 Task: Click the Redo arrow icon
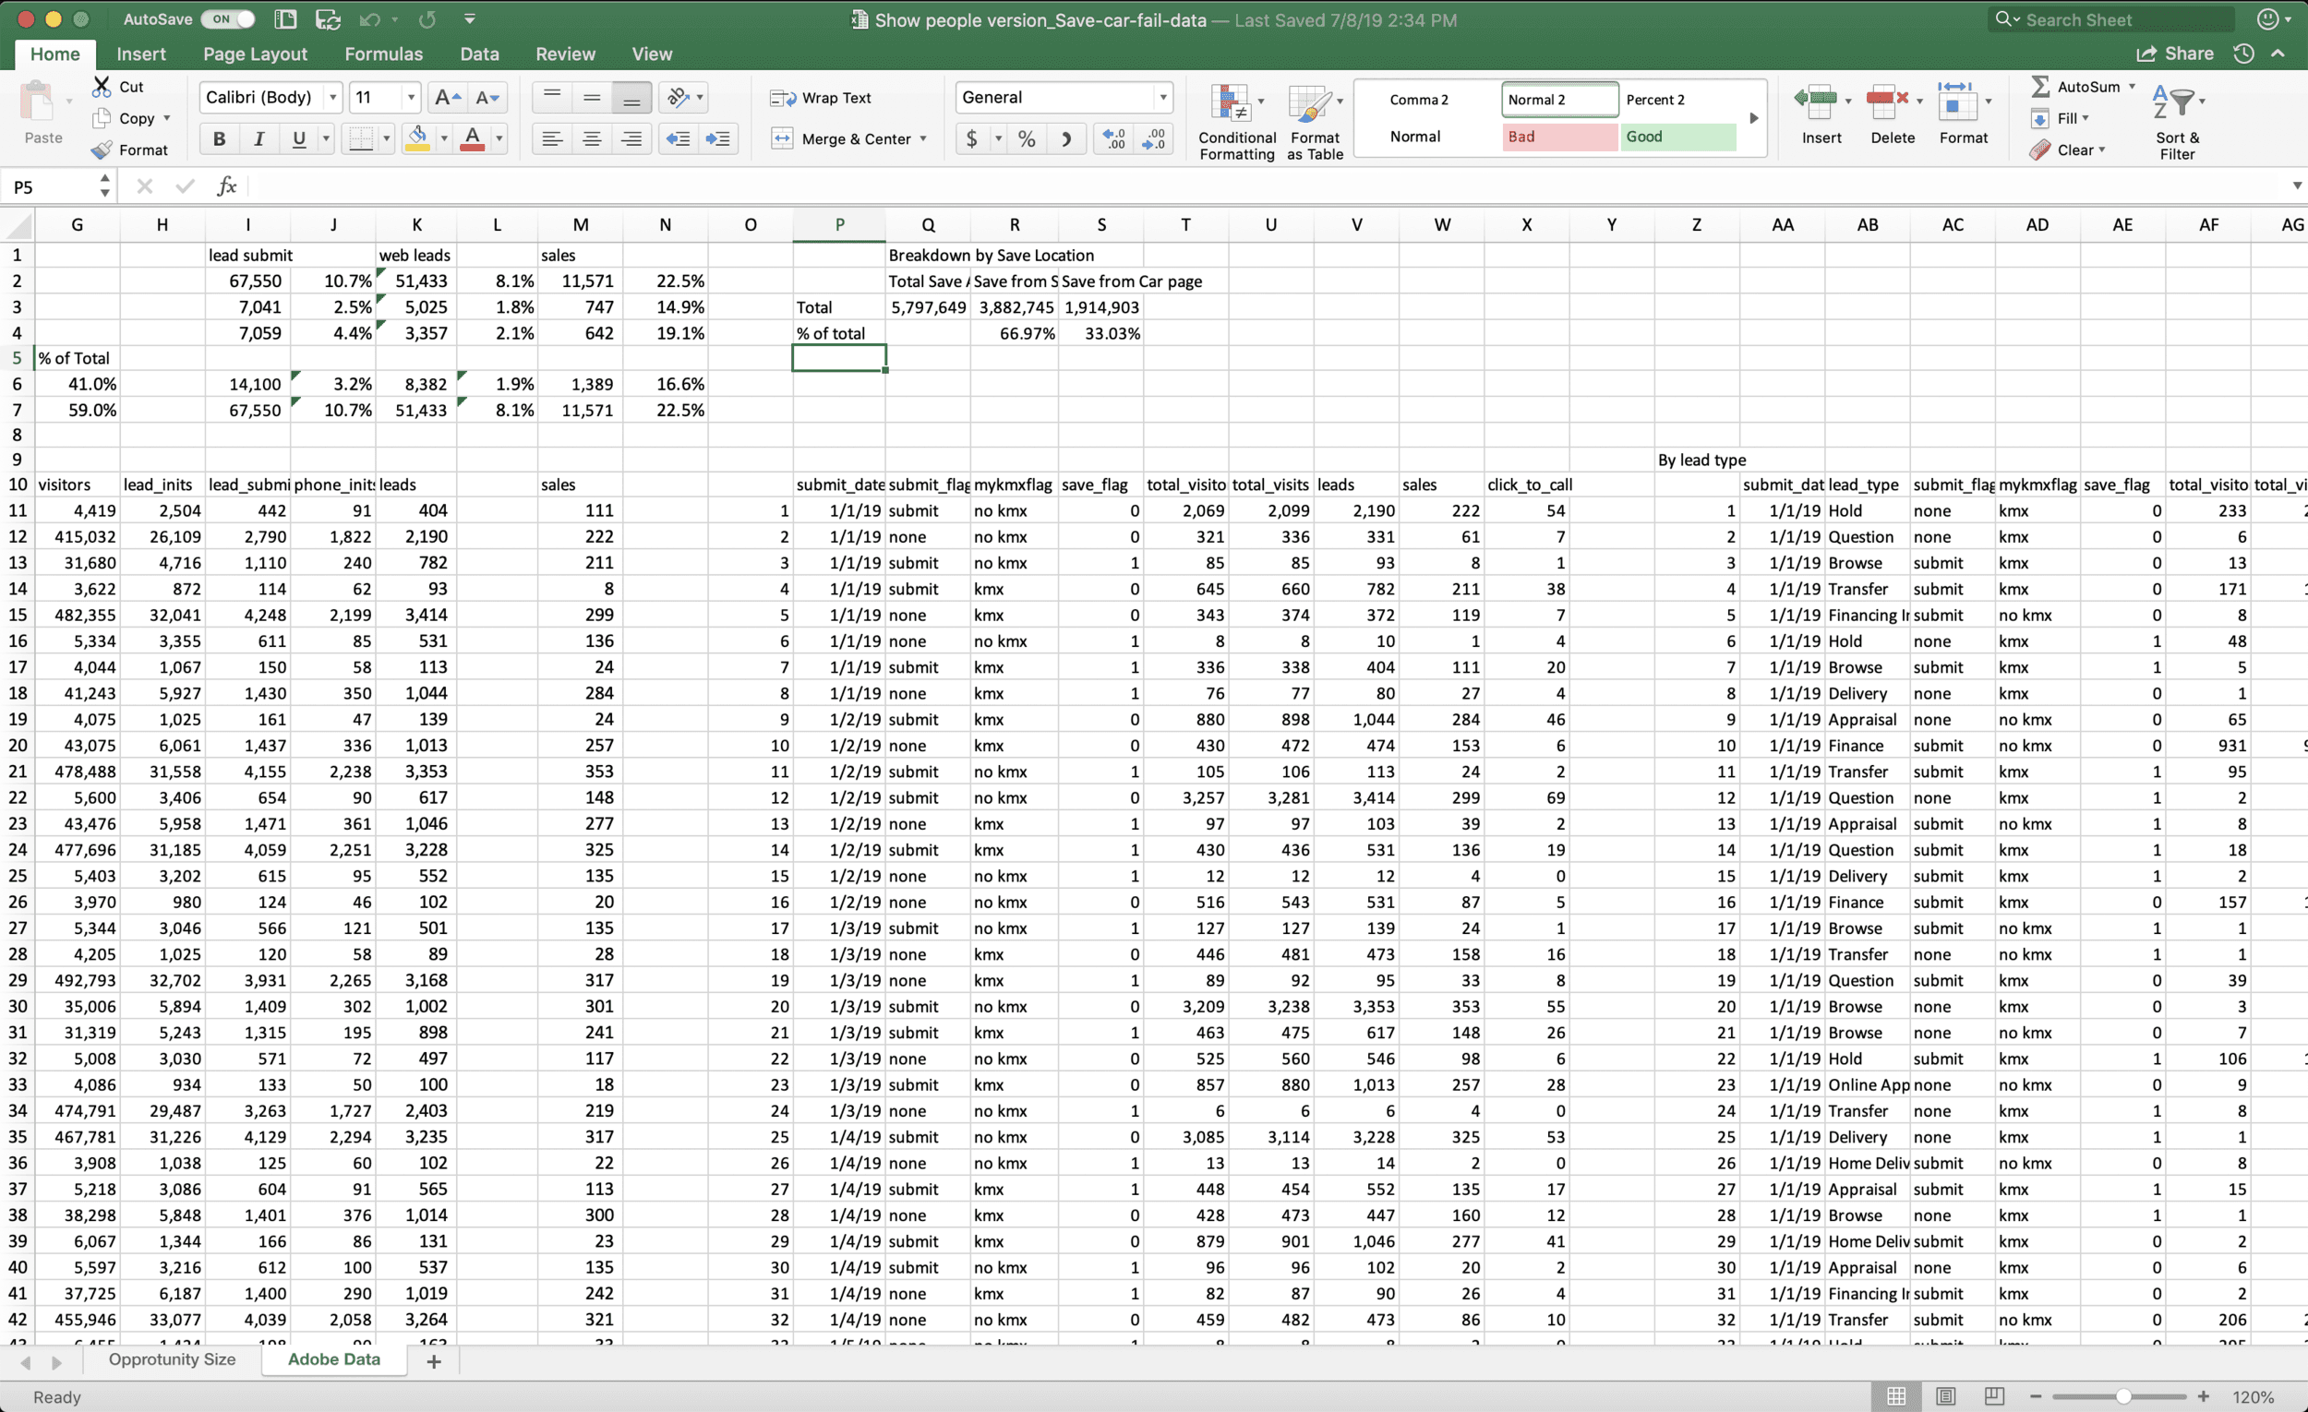click(428, 19)
